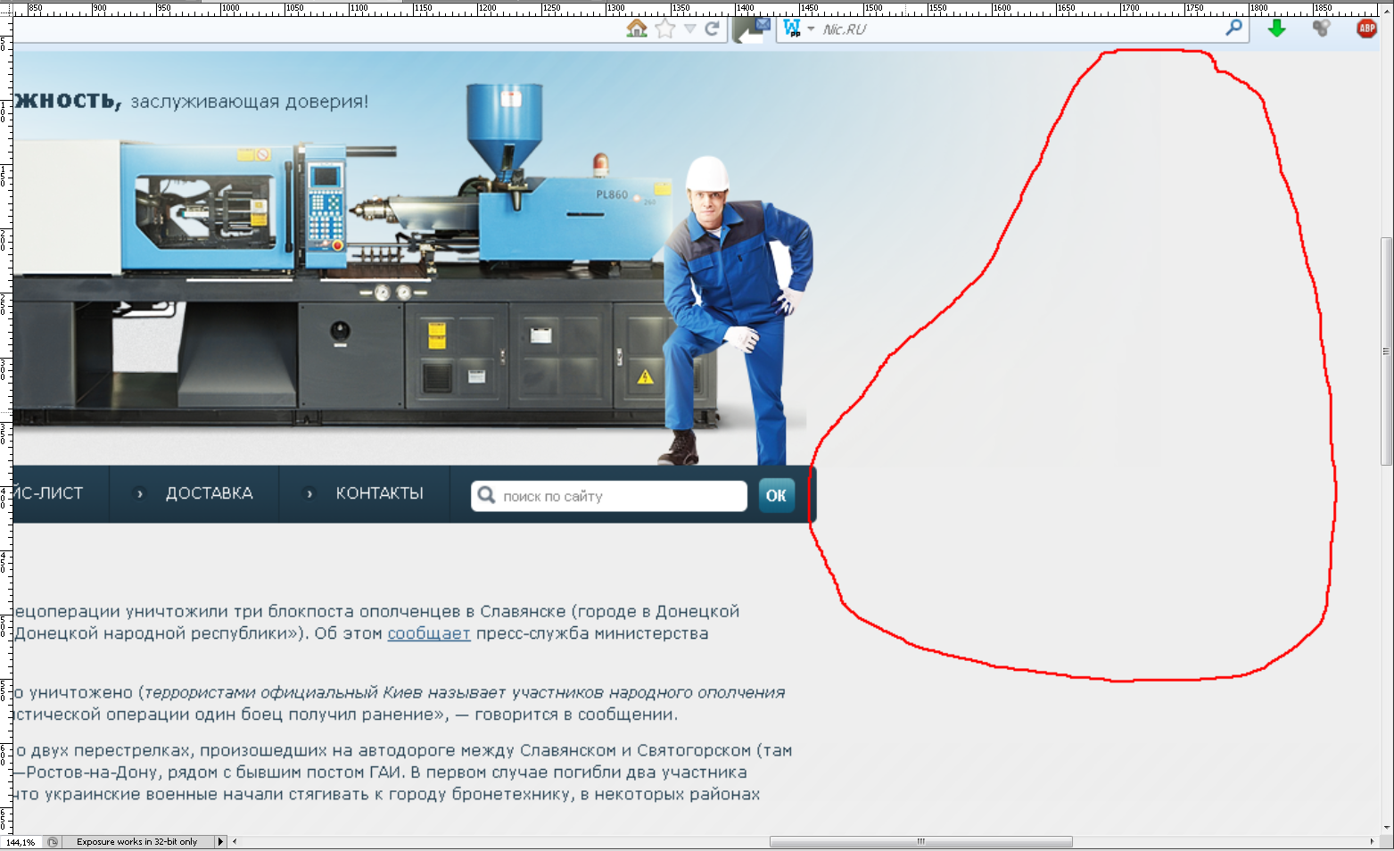Open the Adblock Plus ABP icon
The width and height of the screenshot is (1394, 851).
tap(1366, 29)
